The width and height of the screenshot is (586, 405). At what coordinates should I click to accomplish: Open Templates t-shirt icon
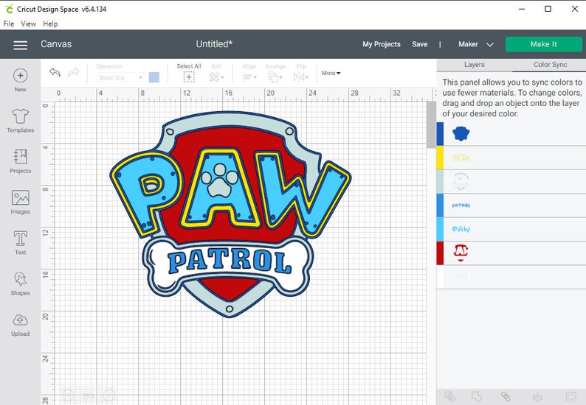[20, 116]
